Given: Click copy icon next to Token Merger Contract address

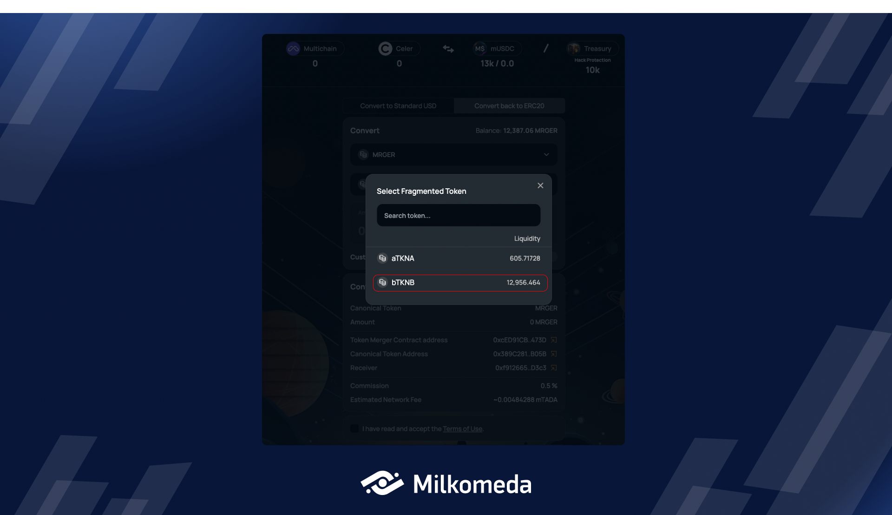Looking at the screenshot, I should pos(553,340).
